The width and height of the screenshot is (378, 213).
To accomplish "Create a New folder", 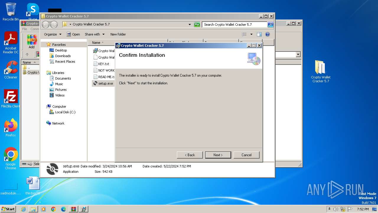I will point(118,34).
